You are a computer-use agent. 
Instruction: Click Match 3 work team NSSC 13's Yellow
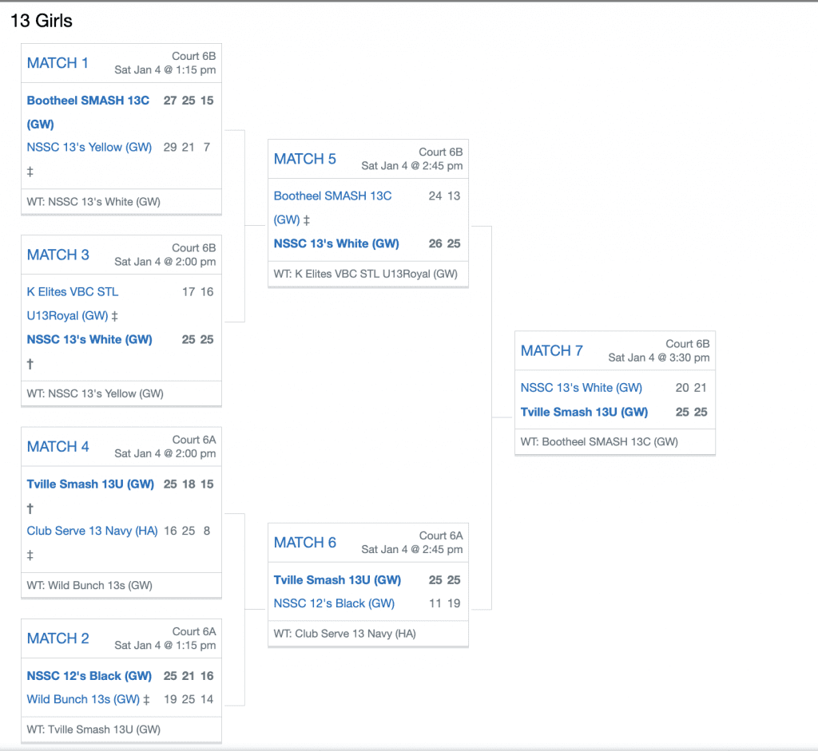pos(95,393)
